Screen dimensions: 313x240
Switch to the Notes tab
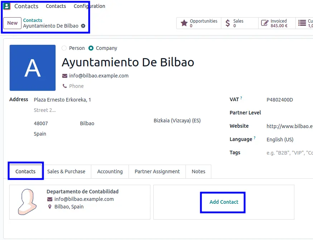coord(198,171)
